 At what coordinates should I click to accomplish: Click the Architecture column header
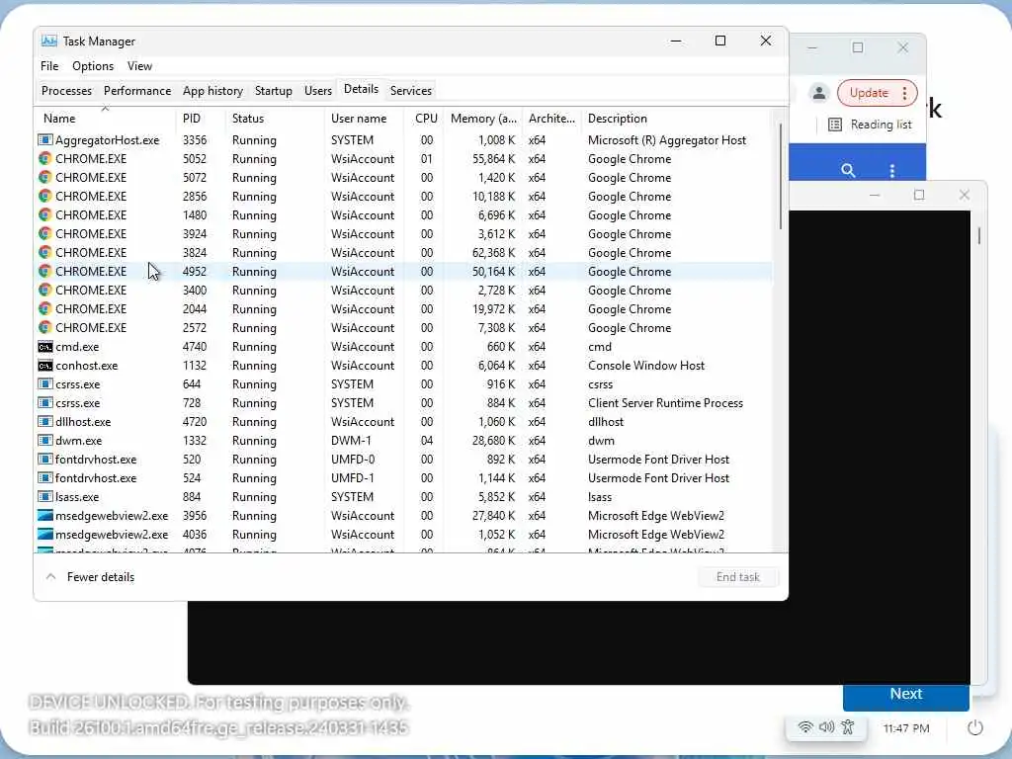click(x=551, y=119)
